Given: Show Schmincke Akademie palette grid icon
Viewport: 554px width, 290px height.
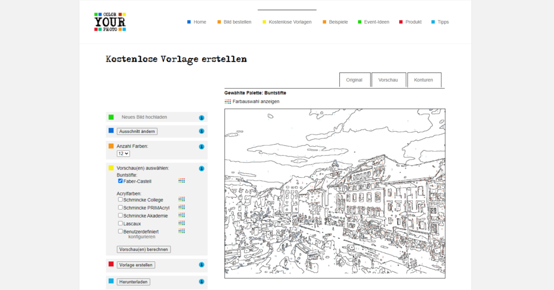Looking at the screenshot, I should click(x=182, y=215).
